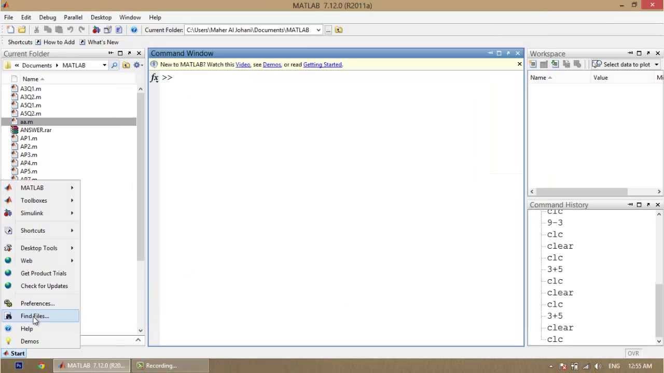Open Photoshop from the Windows taskbar
This screenshot has width=664, height=373.
[19, 366]
